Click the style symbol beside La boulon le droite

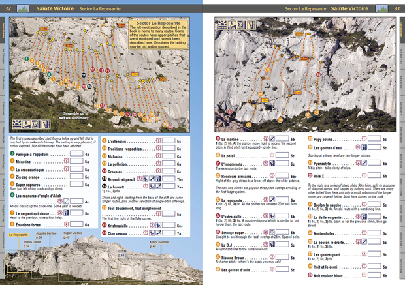tap(364, 242)
